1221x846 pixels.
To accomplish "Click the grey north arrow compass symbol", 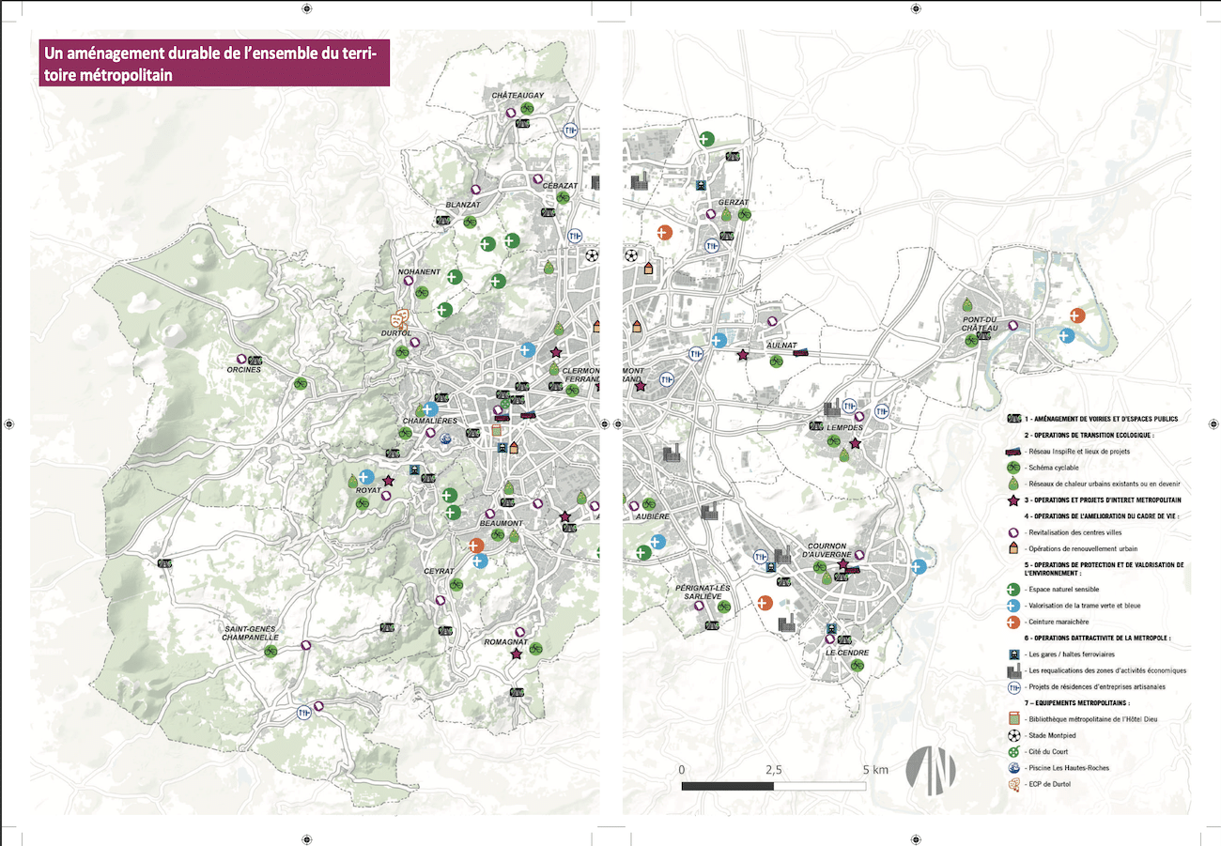I will [x=930, y=767].
